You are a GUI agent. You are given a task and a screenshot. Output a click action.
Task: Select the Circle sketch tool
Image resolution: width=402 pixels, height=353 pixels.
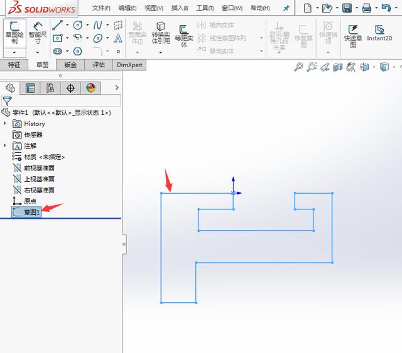(78, 25)
